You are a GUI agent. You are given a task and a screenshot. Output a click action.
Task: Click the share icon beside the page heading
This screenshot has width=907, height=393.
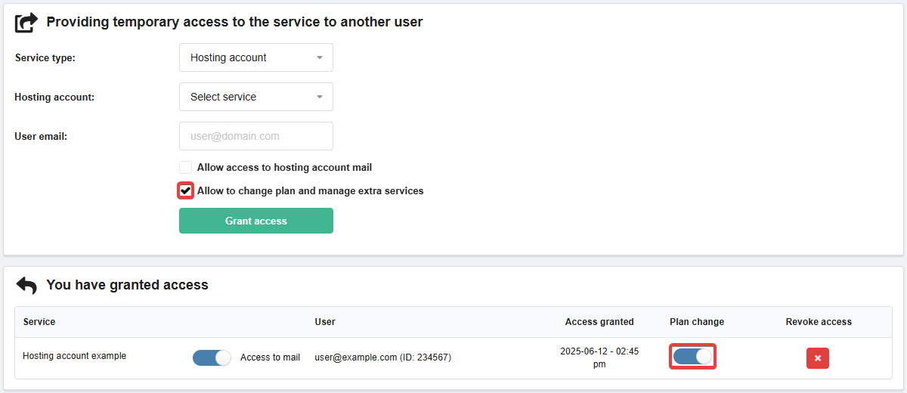point(26,23)
